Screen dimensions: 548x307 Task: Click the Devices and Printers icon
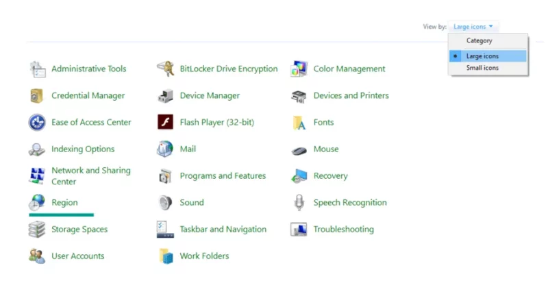pos(299,96)
